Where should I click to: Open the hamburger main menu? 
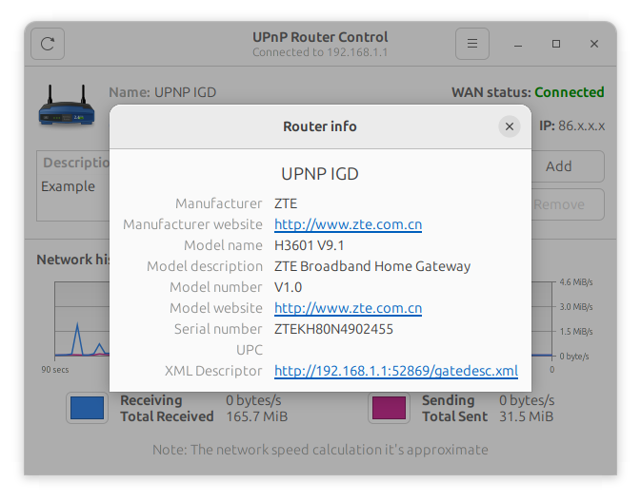[472, 44]
